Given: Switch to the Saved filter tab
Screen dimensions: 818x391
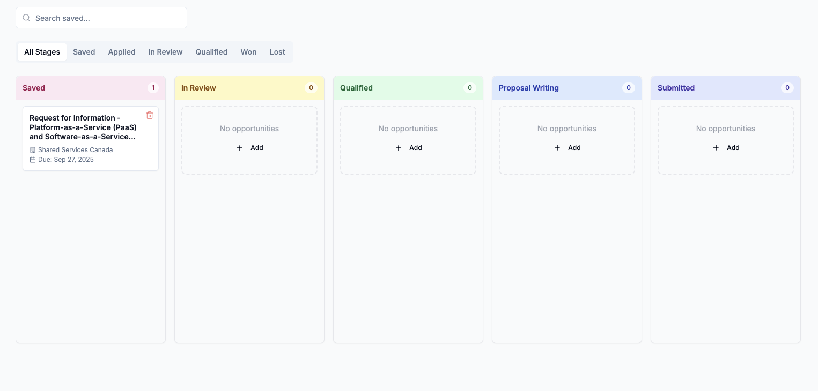Looking at the screenshot, I should pyautogui.click(x=84, y=52).
